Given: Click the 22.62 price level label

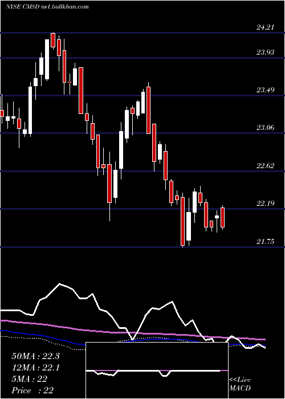Looking at the screenshot, I should [265, 166].
